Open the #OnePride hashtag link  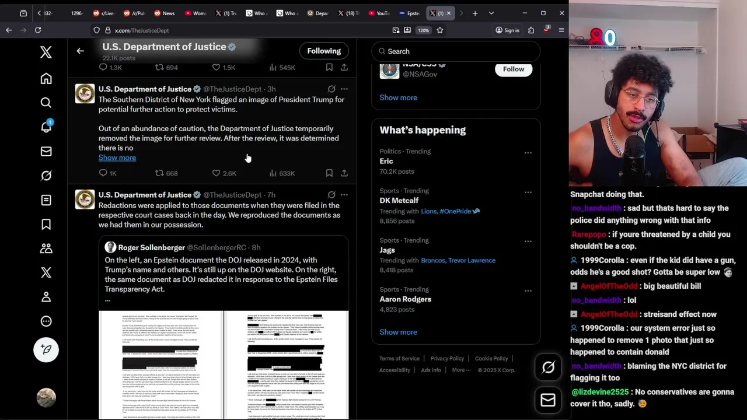[x=459, y=211]
